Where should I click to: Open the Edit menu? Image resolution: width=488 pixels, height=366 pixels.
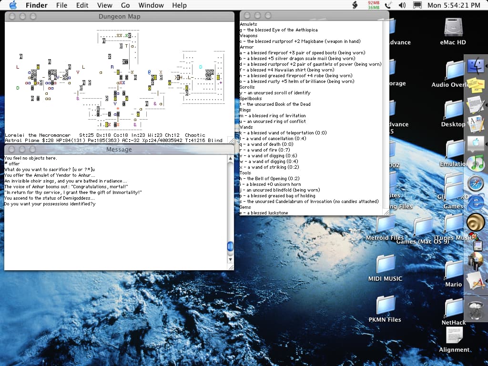(x=82, y=5)
